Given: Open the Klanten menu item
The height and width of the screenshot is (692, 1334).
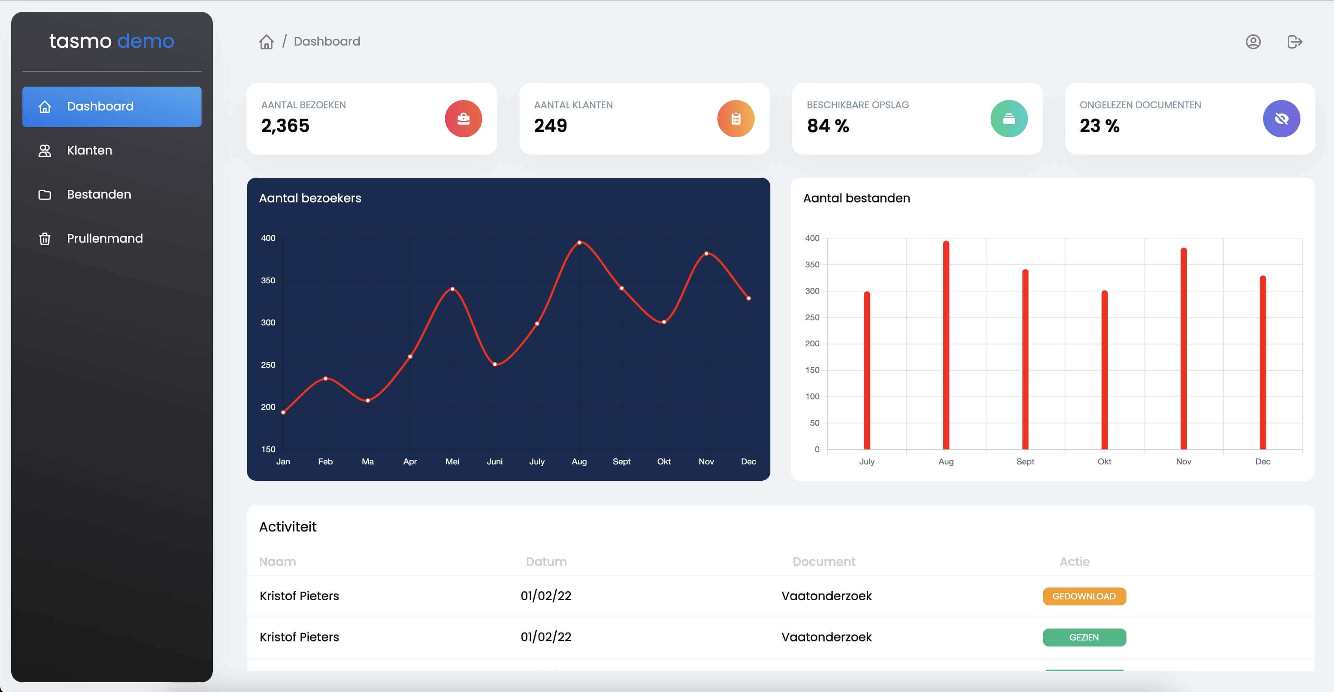Looking at the screenshot, I should click(x=112, y=151).
